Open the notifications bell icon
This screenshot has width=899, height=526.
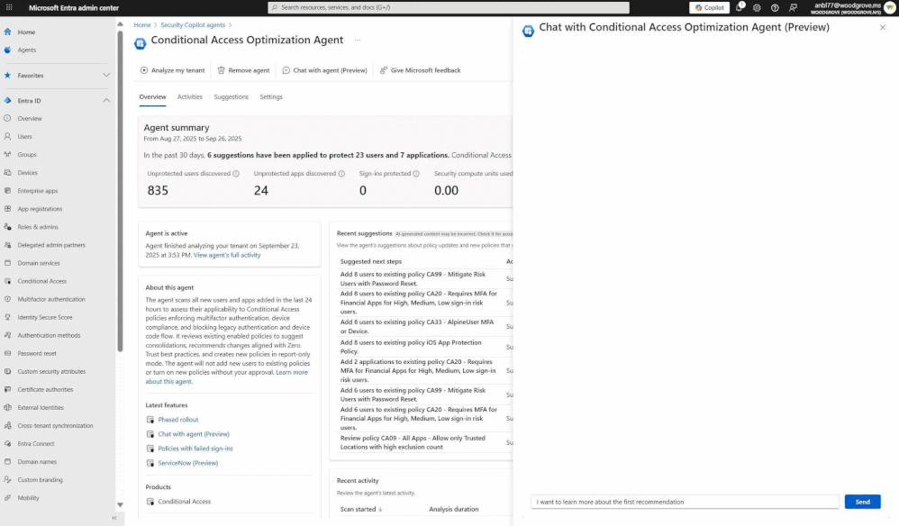click(x=740, y=7)
